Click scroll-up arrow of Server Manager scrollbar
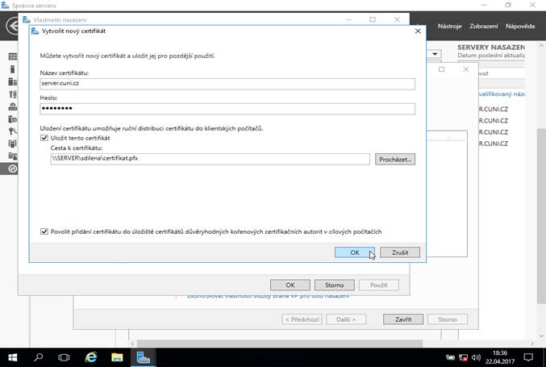 point(541,46)
